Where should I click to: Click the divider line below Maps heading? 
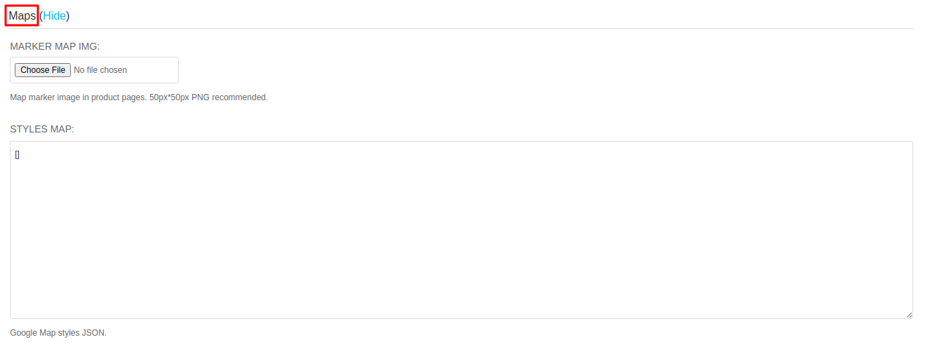pos(461,28)
